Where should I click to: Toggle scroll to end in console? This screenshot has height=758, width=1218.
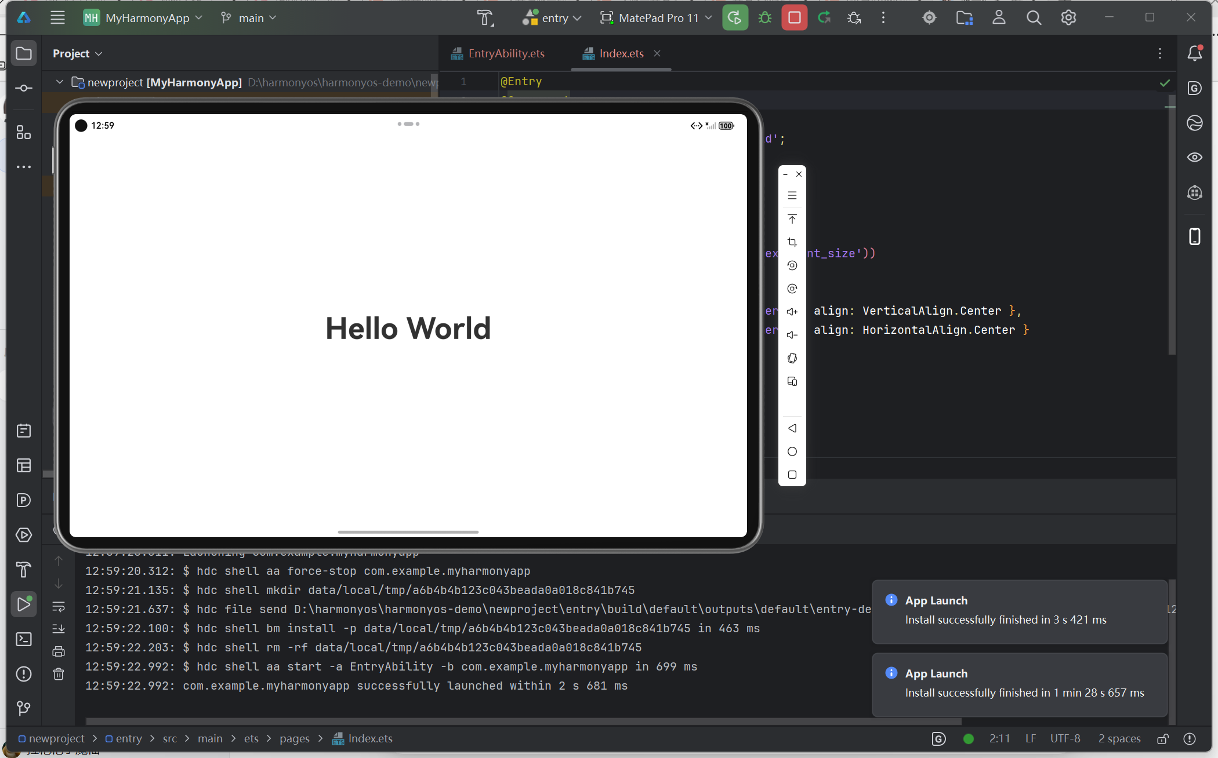pos(59,629)
